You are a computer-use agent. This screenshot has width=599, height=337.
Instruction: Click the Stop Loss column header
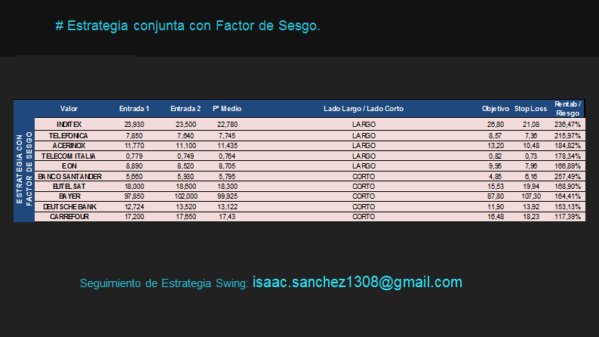point(530,109)
